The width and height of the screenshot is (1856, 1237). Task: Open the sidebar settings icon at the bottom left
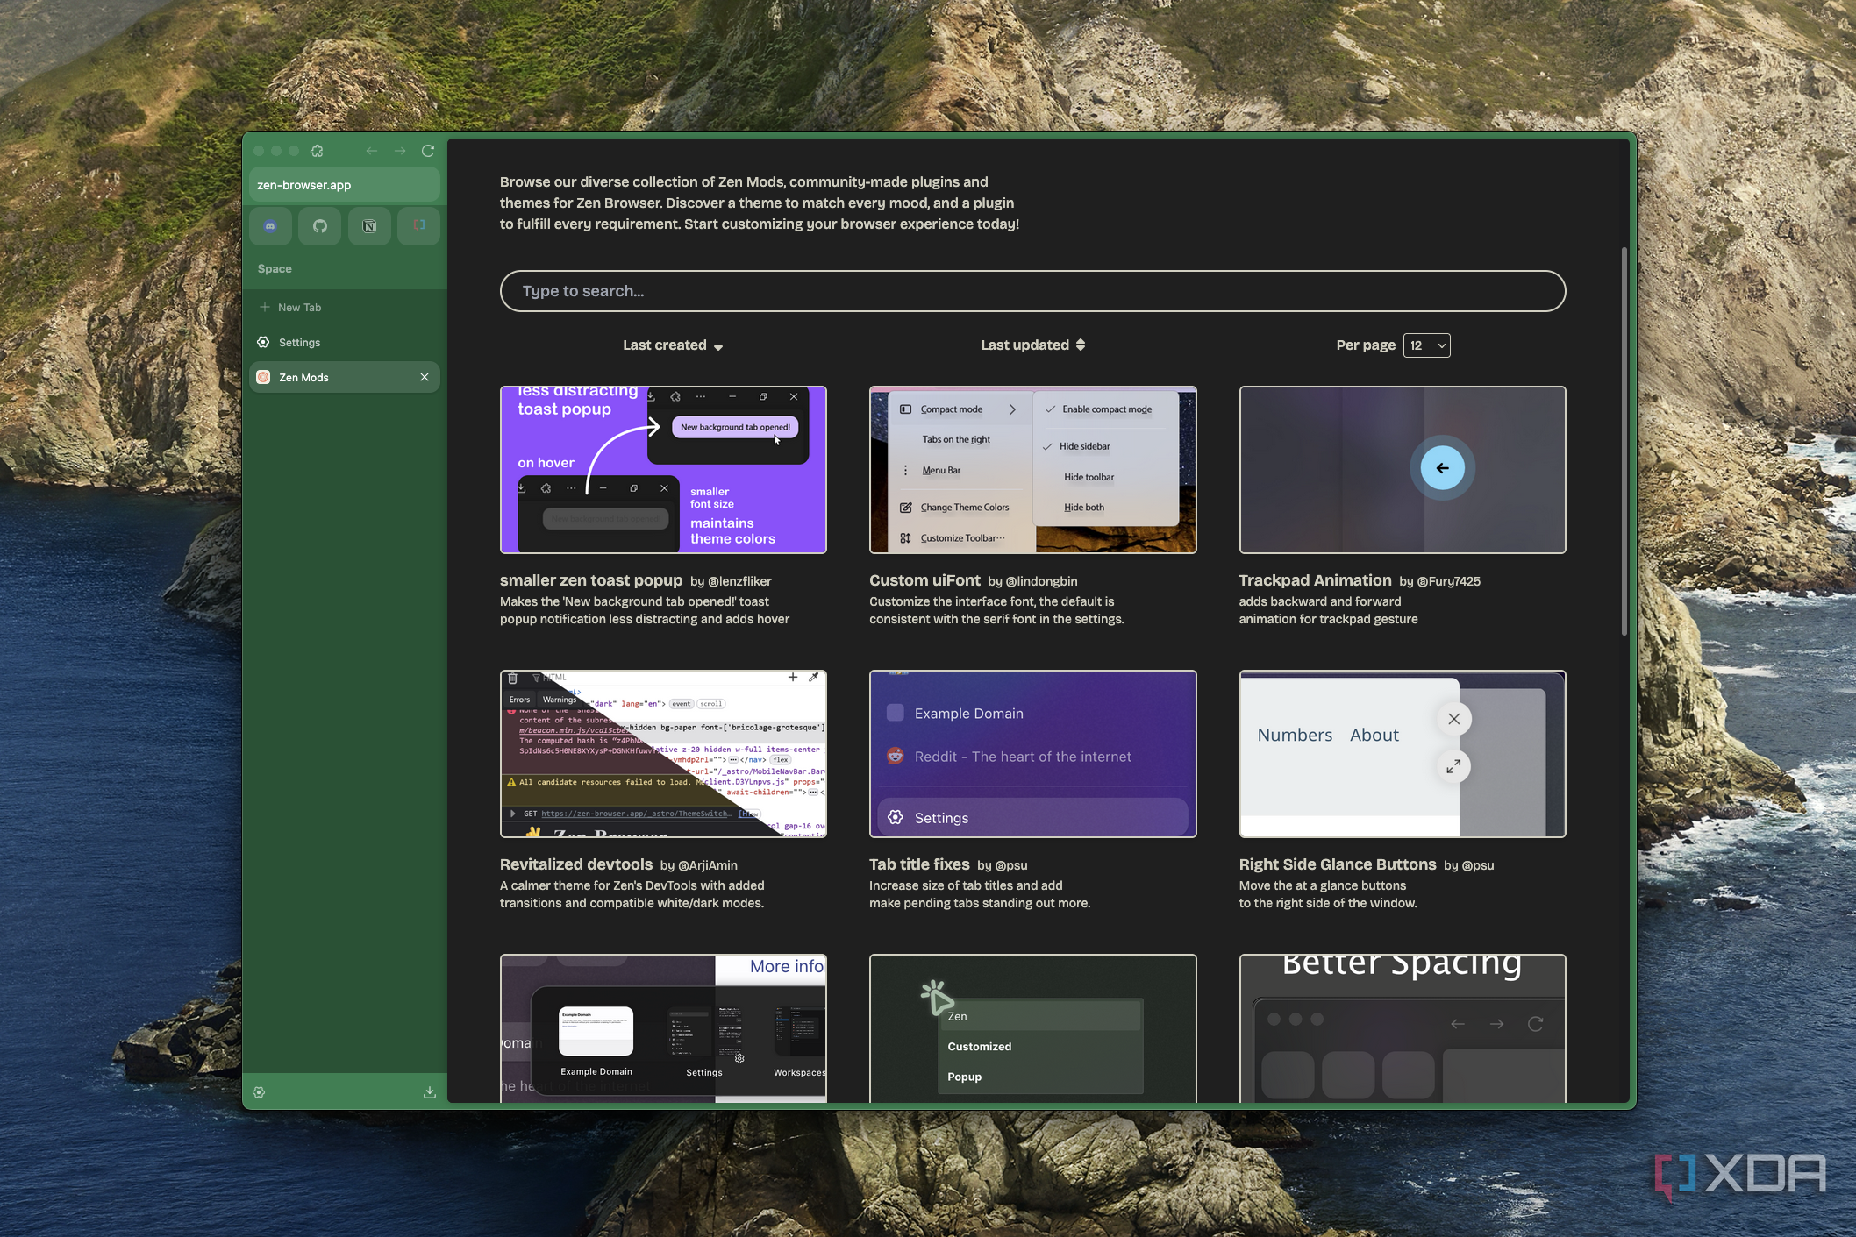point(259,1092)
